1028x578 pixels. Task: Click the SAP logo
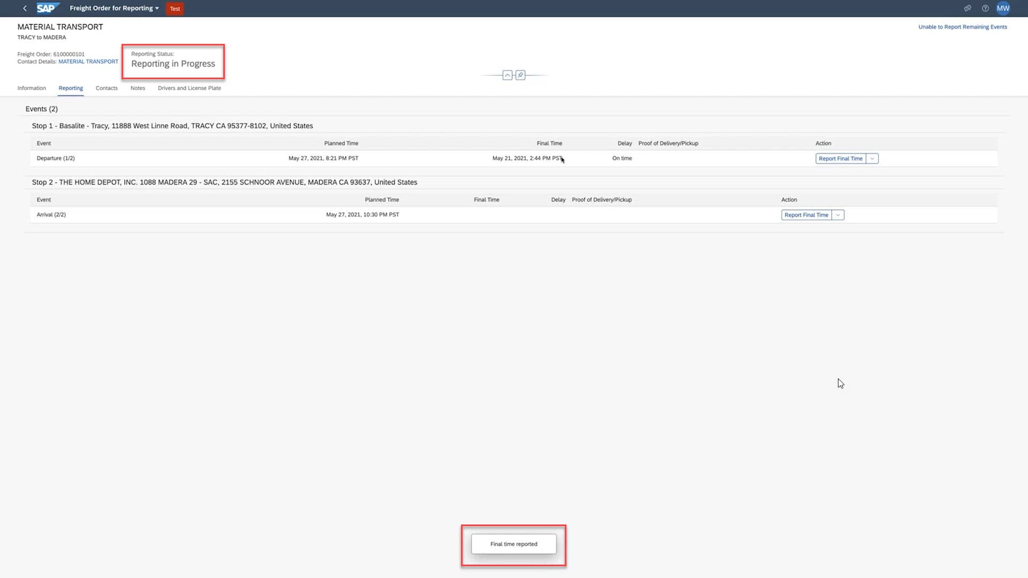coord(47,8)
